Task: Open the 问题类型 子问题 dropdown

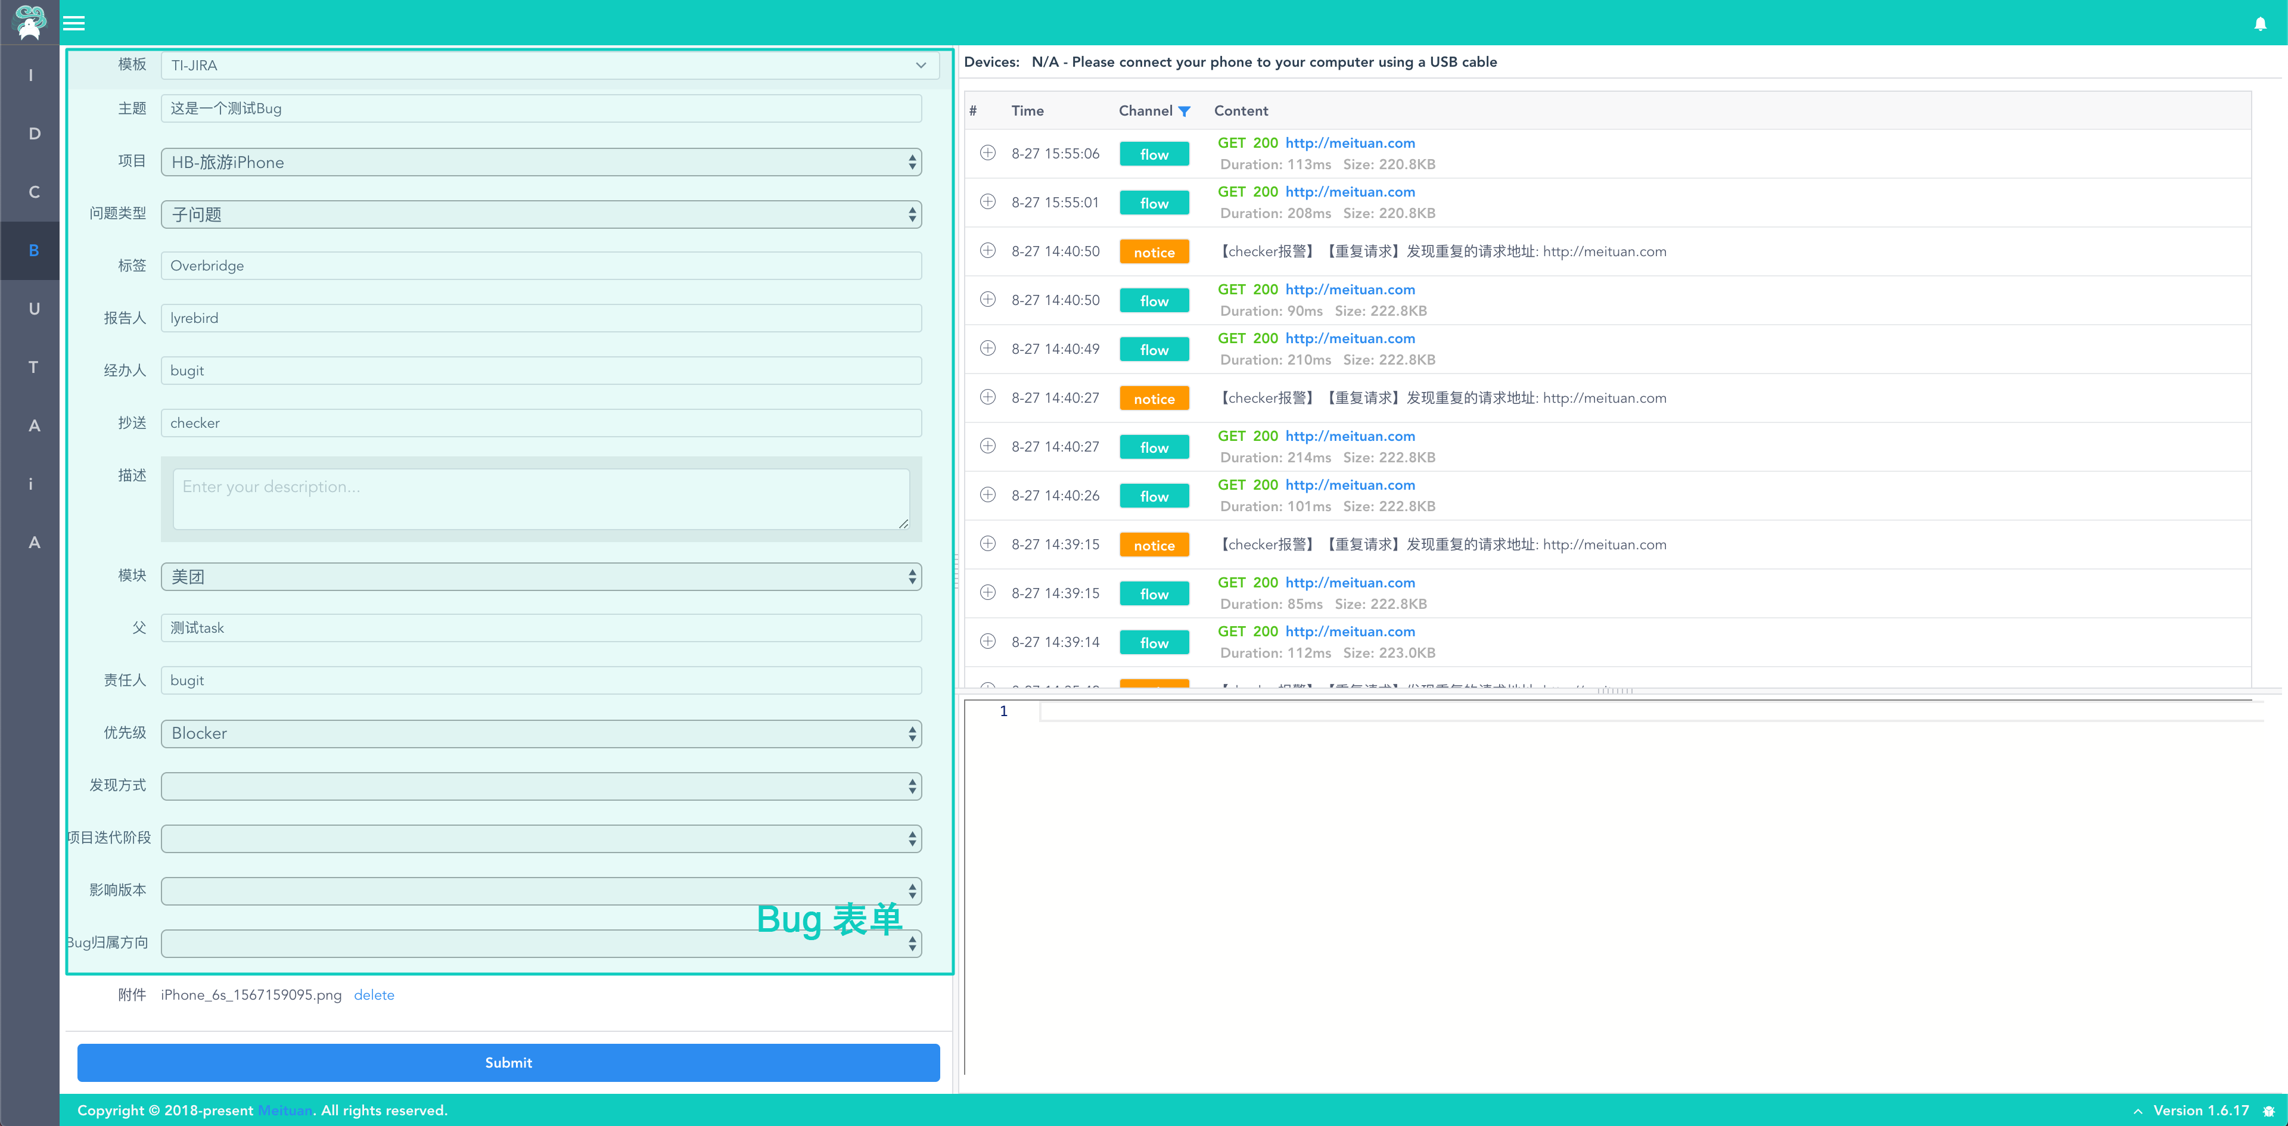Action: (x=541, y=215)
